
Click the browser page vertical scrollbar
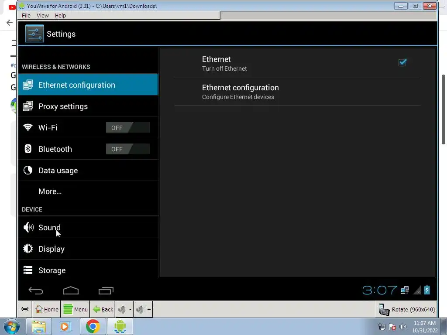click(444, 109)
